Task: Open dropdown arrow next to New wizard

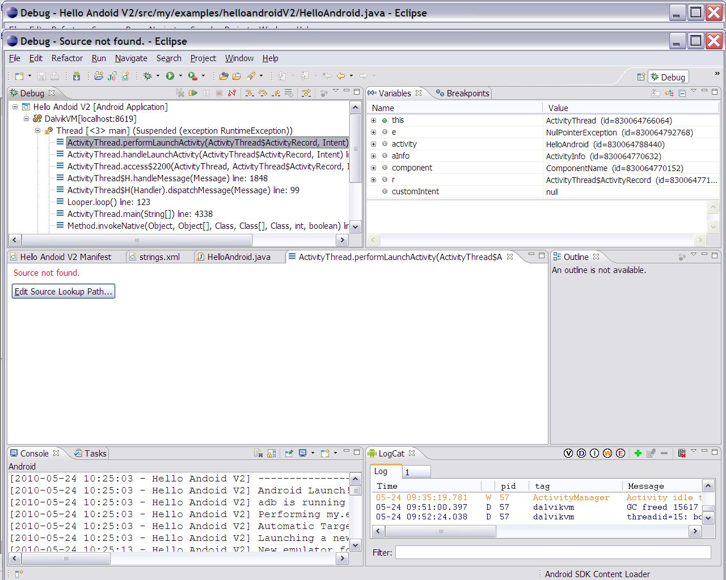Action: (x=29, y=76)
